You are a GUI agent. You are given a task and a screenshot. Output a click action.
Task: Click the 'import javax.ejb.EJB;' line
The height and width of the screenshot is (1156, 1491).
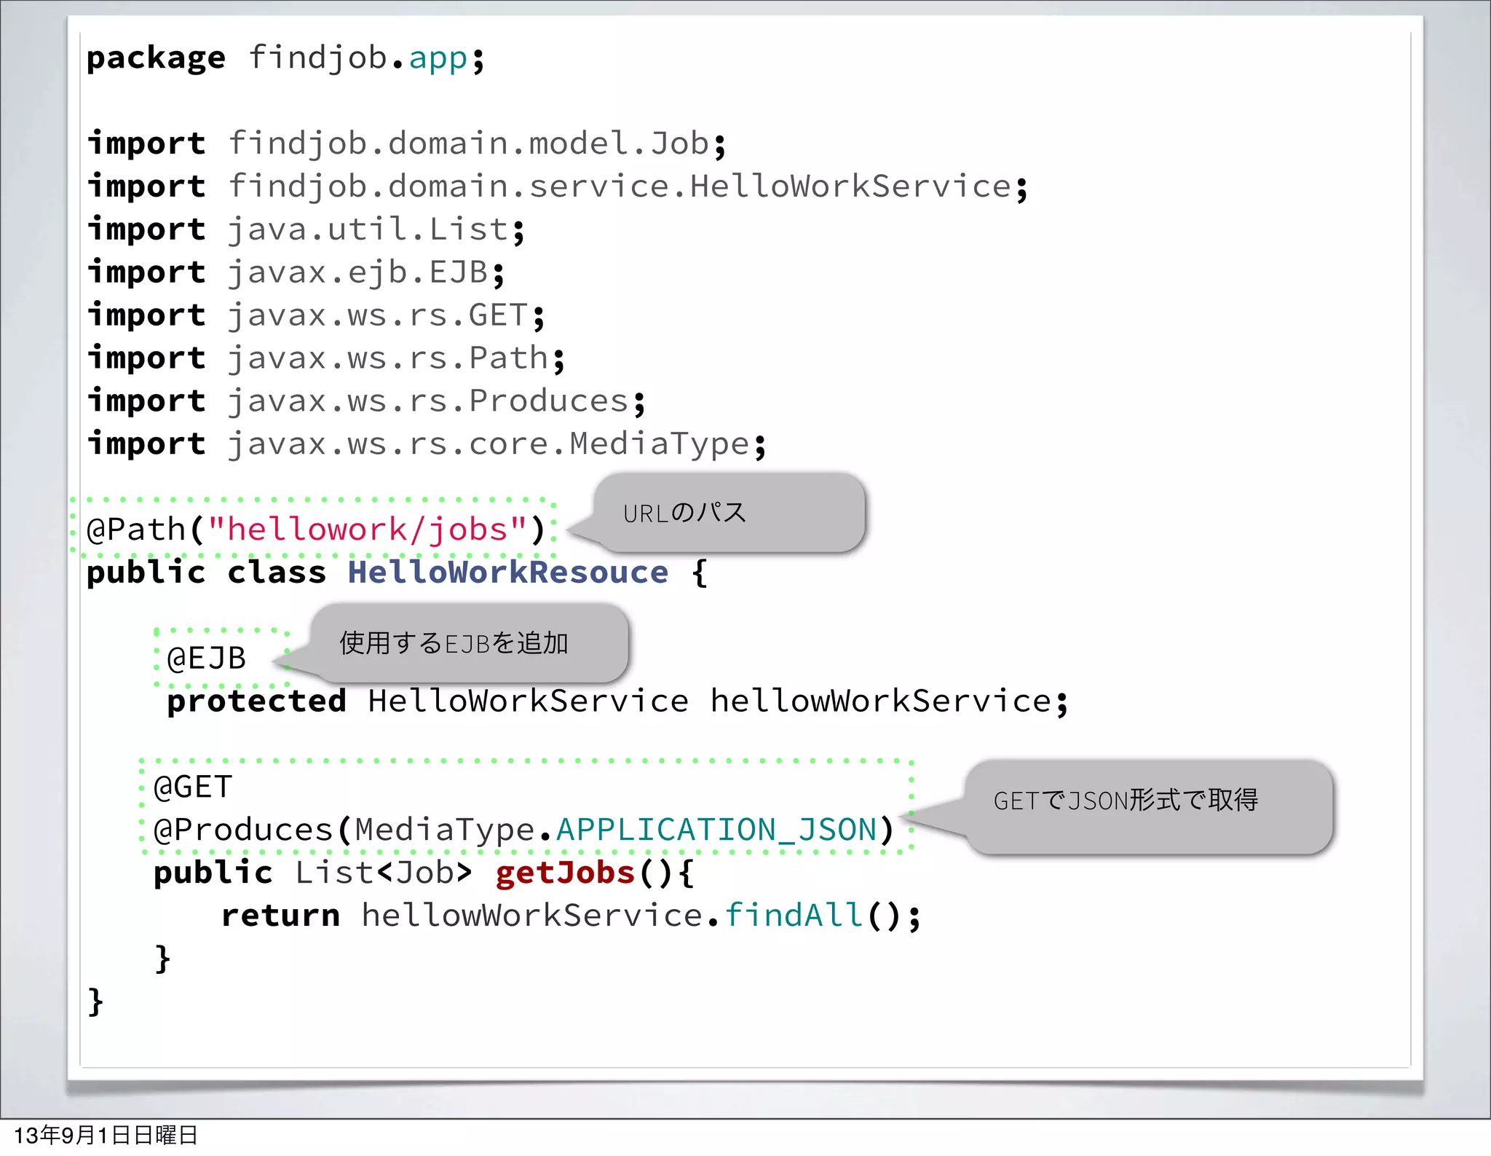[296, 272]
